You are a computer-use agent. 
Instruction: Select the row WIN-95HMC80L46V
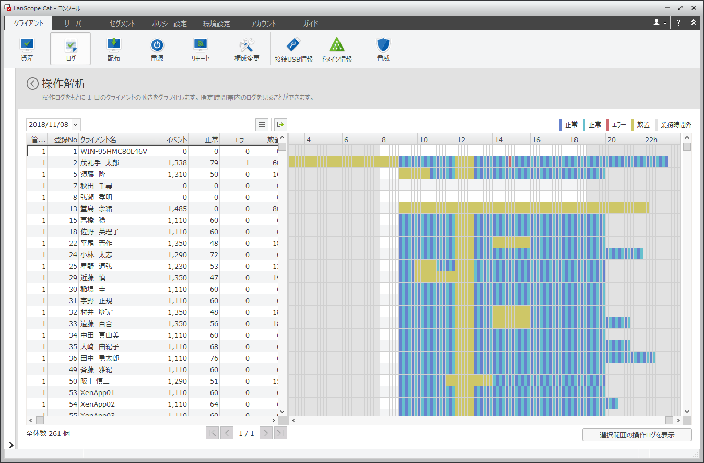point(152,151)
